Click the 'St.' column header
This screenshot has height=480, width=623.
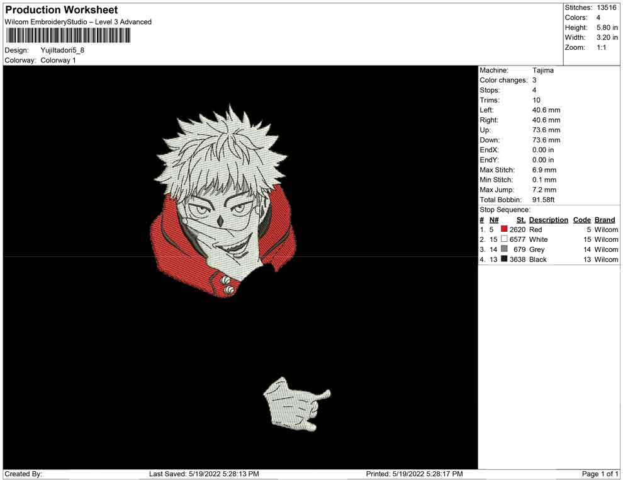click(x=521, y=220)
